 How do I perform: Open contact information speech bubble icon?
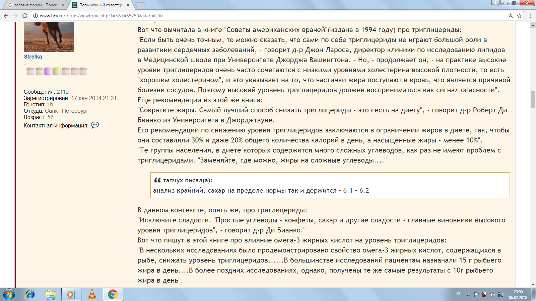(x=95, y=125)
